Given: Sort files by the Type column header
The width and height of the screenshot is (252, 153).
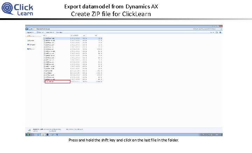Looking at the screenshot, I should [88, 35].
